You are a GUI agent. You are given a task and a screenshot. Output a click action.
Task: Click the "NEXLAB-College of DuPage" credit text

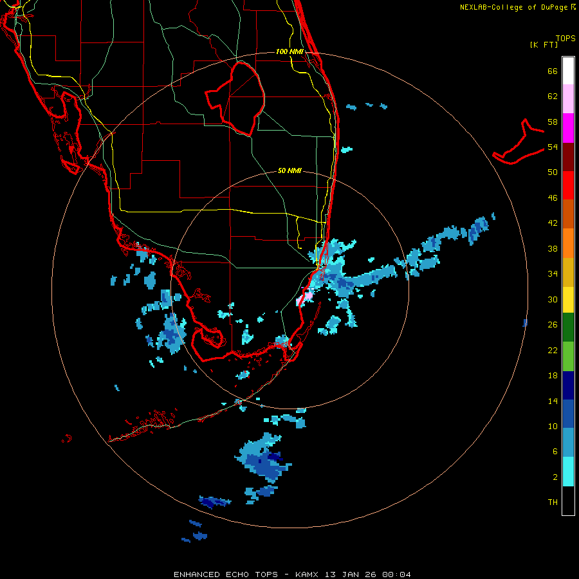pyautogui.click(x=513, y=7)
